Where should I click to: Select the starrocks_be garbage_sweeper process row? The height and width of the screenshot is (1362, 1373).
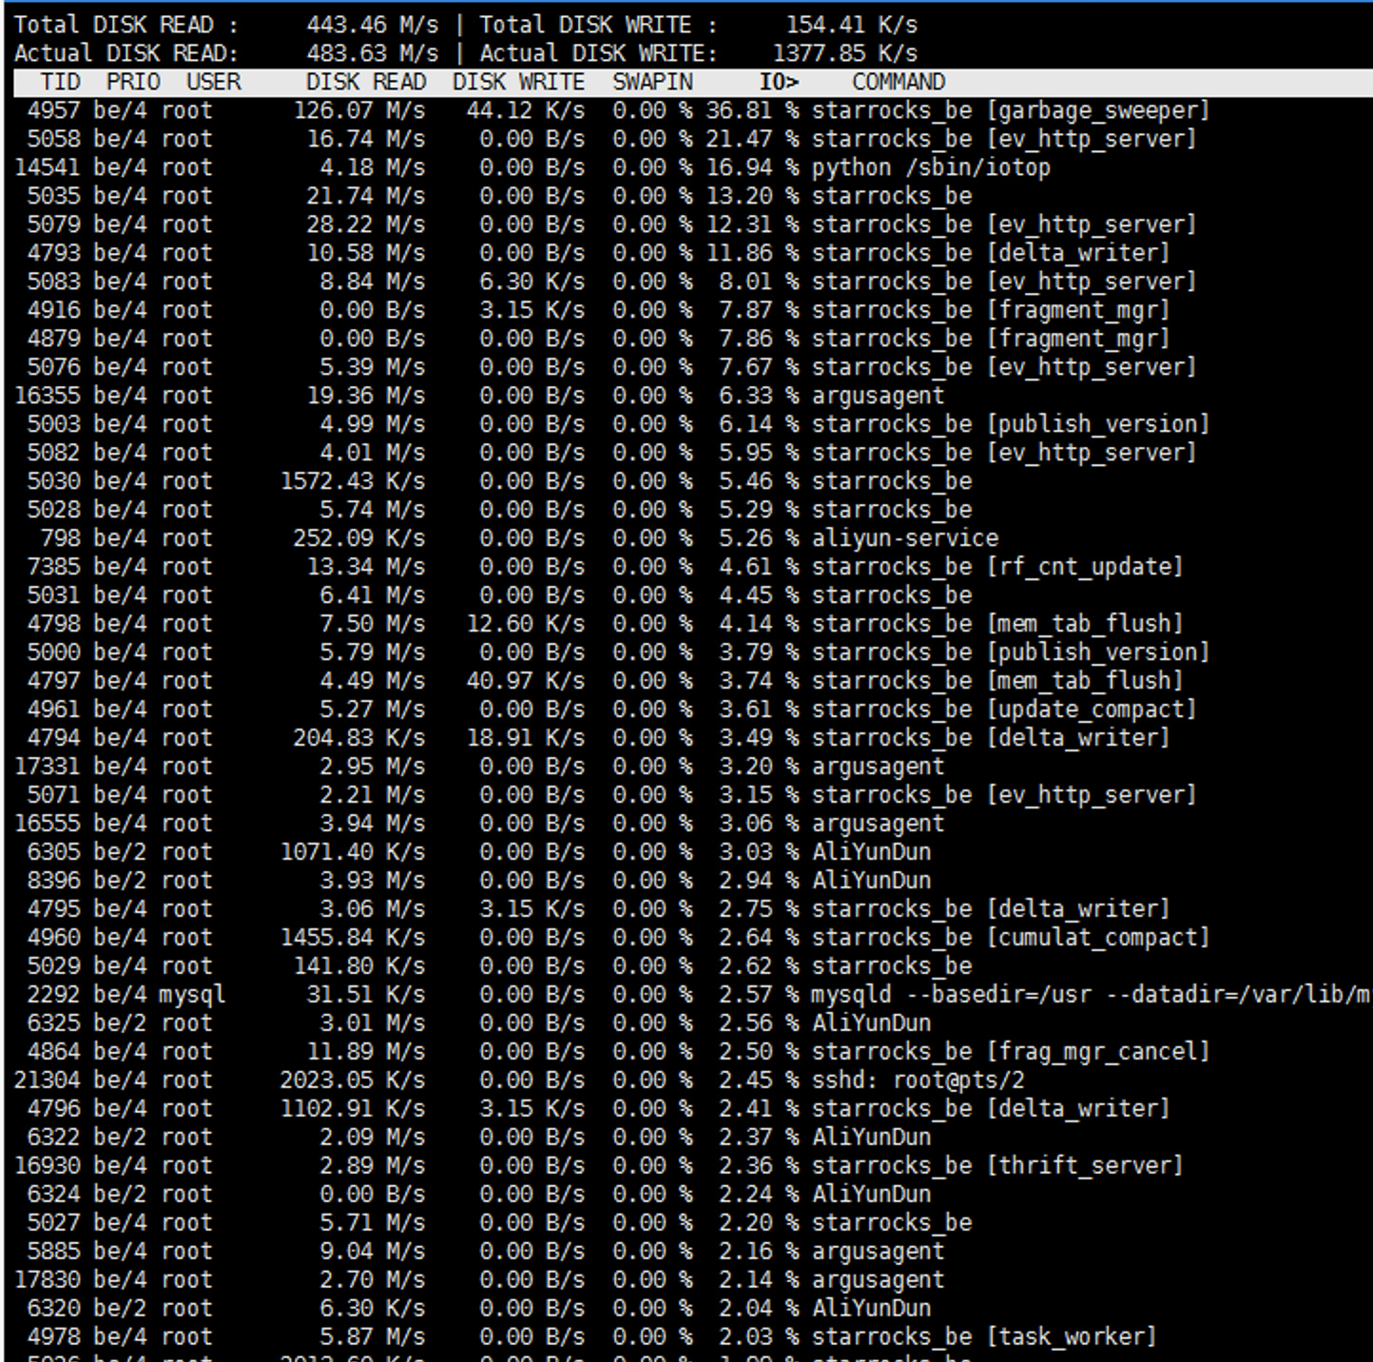click(1010, 111)
